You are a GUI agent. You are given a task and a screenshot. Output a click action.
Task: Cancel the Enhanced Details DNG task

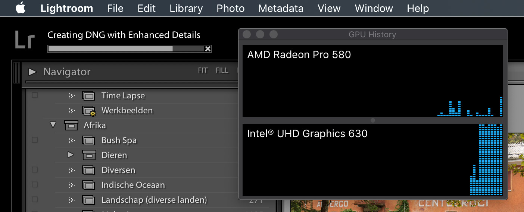coord(208,49)
